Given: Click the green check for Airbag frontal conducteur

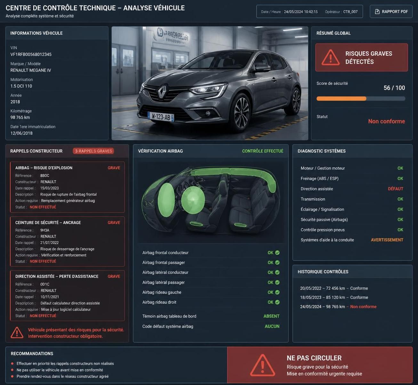Looking at the screenshot, I should click(277, 253).
